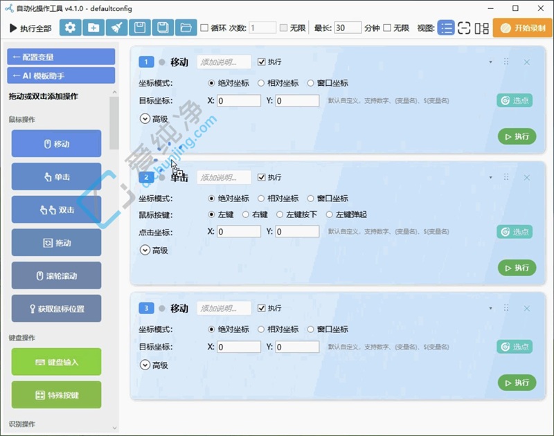Image resolution: width=554 pixels, height=436 pixels.
Task: Add 单击 click action from sidebar
Action: (x=56, y=176)
